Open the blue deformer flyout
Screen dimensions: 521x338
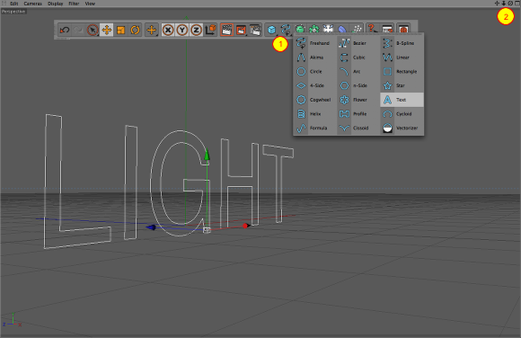[342, 29]
